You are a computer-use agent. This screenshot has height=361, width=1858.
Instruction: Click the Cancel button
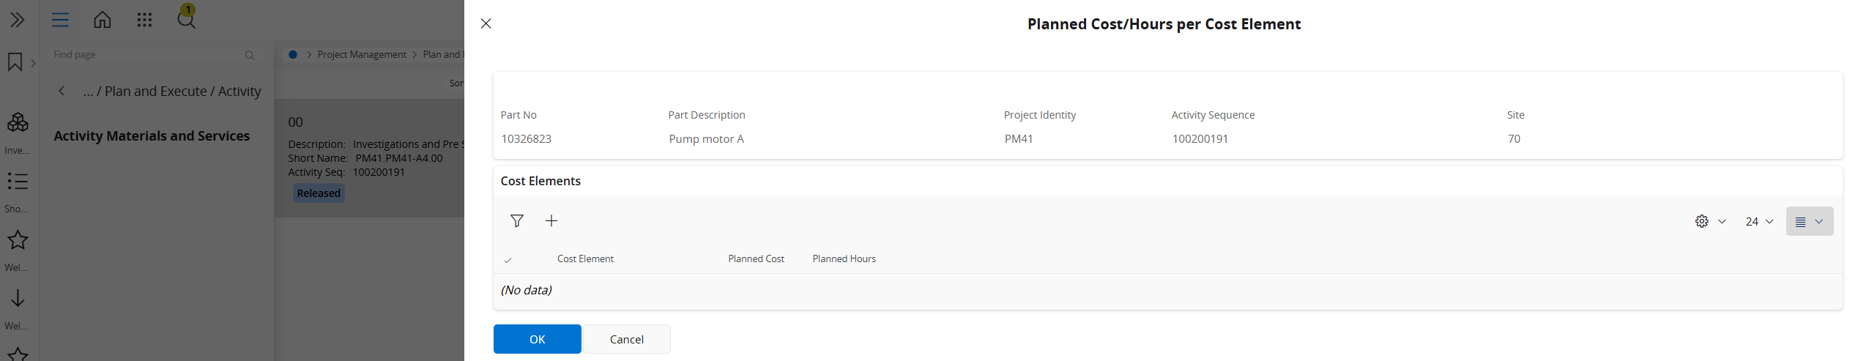click(626, 339)
